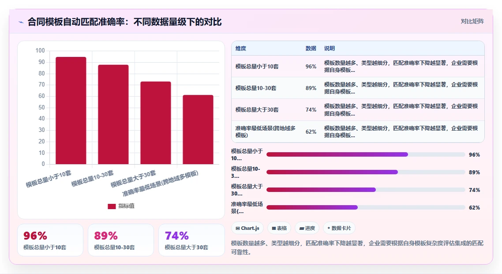Click the y-axis value 100

click(40, 51)
